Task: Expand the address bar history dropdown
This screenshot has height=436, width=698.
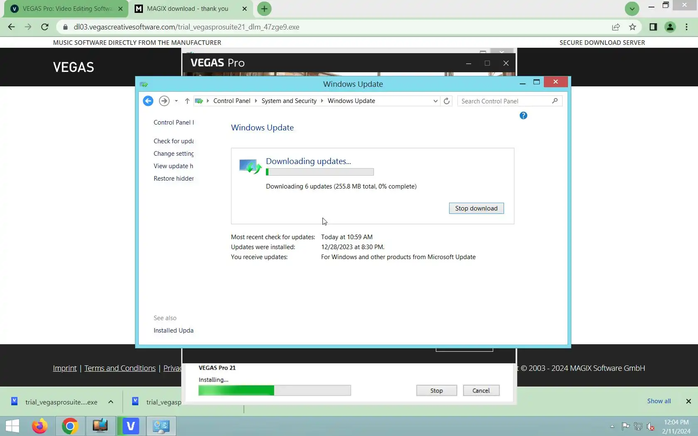Action: click(x=435, y=101)
